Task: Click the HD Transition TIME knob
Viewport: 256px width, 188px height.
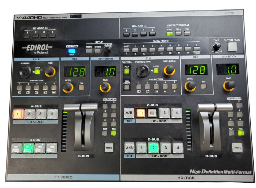Action: point(229,85)
